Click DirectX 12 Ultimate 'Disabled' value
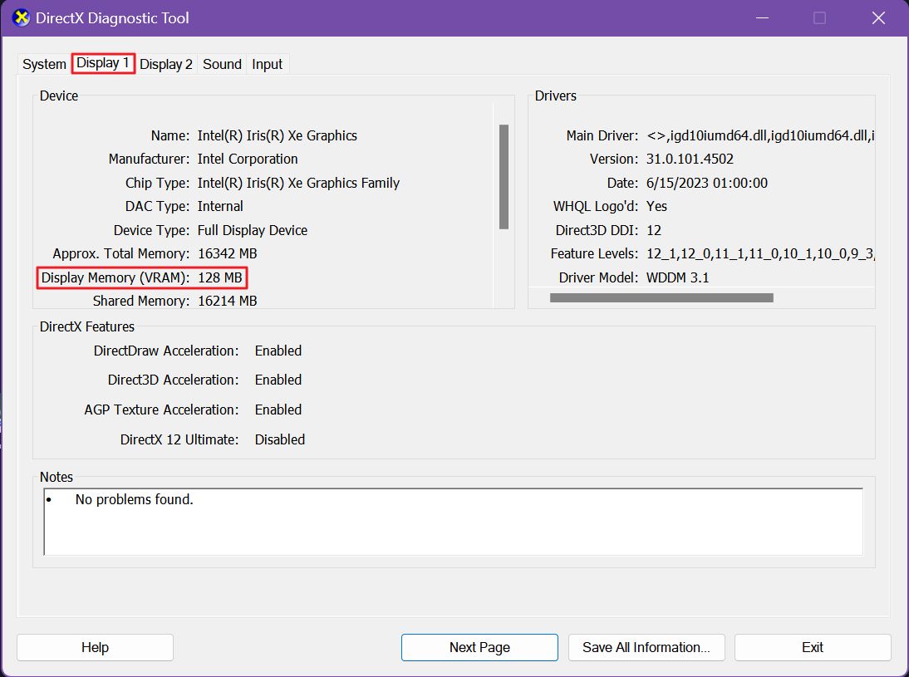 tap(279, 439)
